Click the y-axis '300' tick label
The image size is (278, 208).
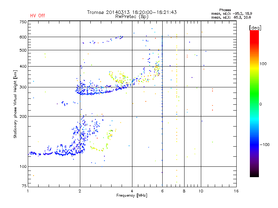pyautogui.click(x=23, y=87)
